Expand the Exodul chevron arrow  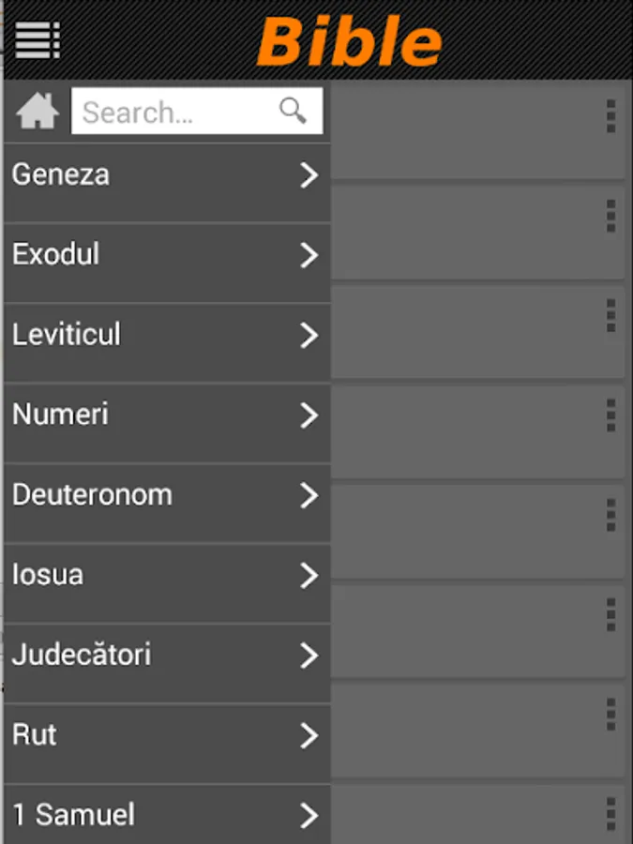[x=309, y=255]
